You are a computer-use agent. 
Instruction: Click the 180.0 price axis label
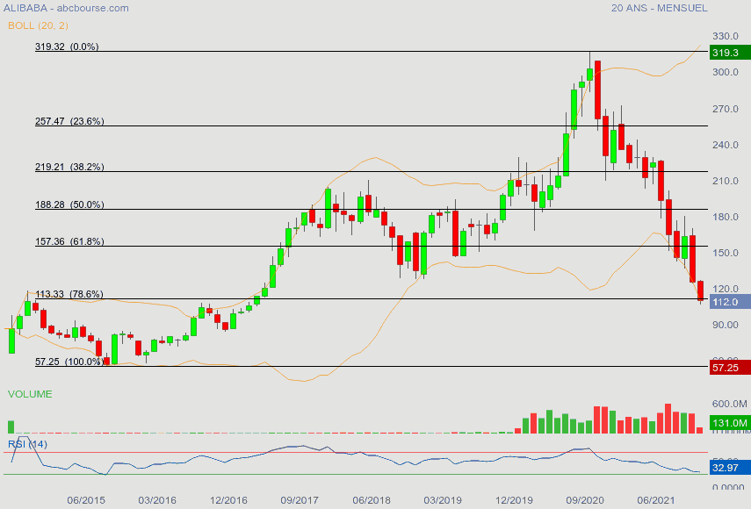[x=726, y=217]
